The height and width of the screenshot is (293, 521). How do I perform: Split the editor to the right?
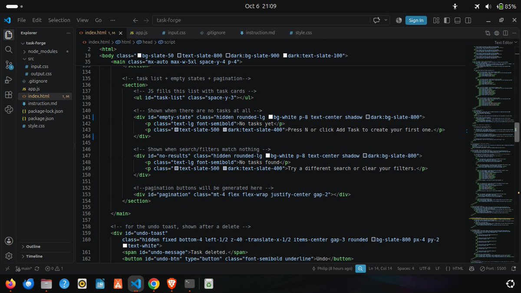(505, 33)
